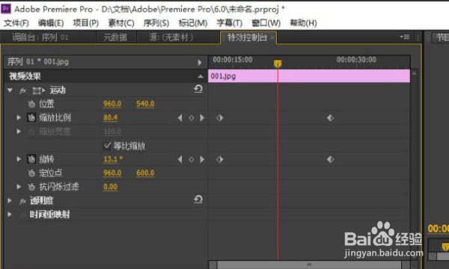Go to next 缩放比例 keyframe
This screenshot has width=449, height=269.
202,118
